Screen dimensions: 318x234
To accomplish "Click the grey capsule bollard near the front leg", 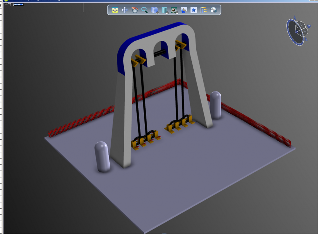I will point(102,157).
